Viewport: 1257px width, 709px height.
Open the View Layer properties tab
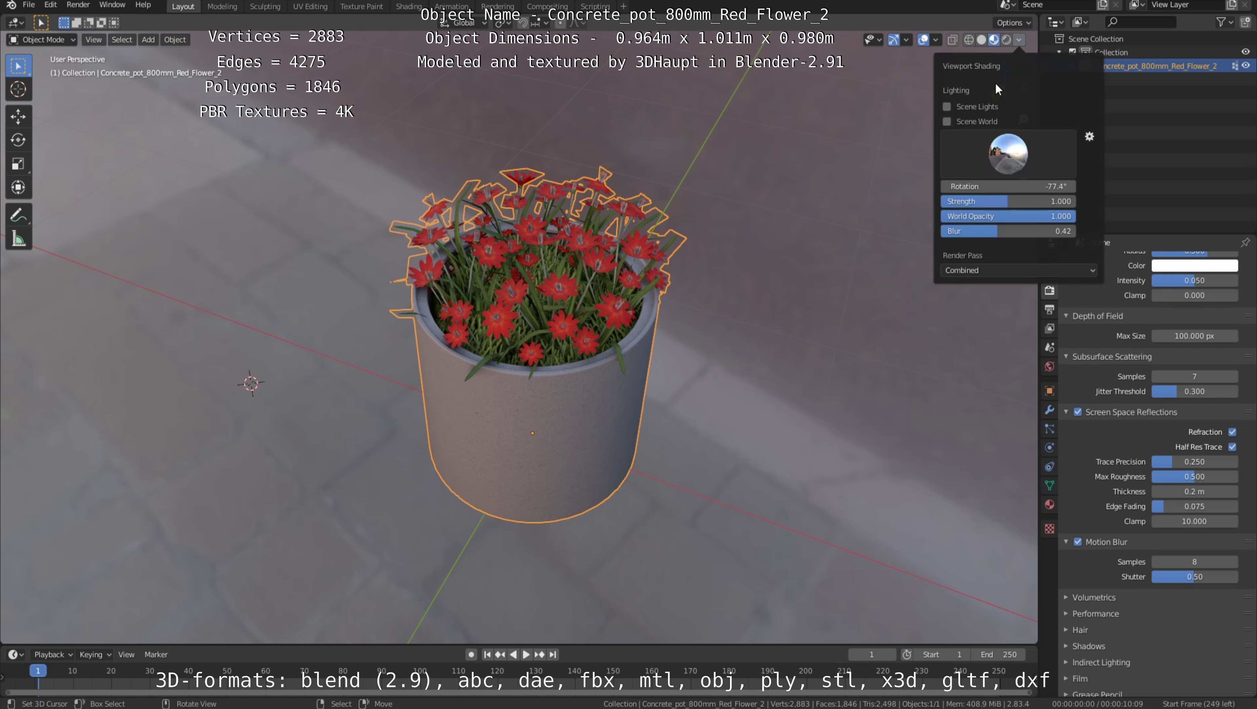[x=1050, y=328]
